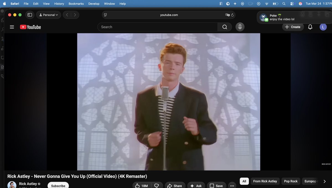The height and width of the screenshot is (188, 332).
Task: Click the YouTube search magnifier button
Action: tap(225, 27)
